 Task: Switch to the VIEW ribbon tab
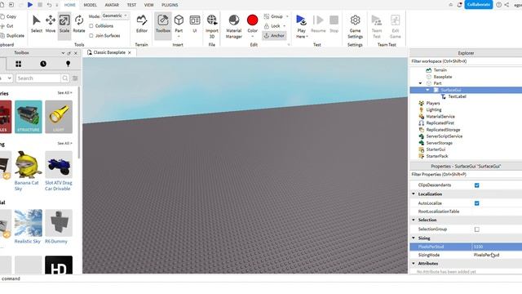[148, 5]
